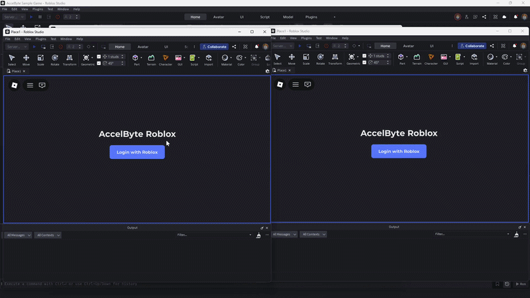This screenshot has width=530, height=298.
Task: Insert a Script from left window toolbar
Action: (194, 60)
